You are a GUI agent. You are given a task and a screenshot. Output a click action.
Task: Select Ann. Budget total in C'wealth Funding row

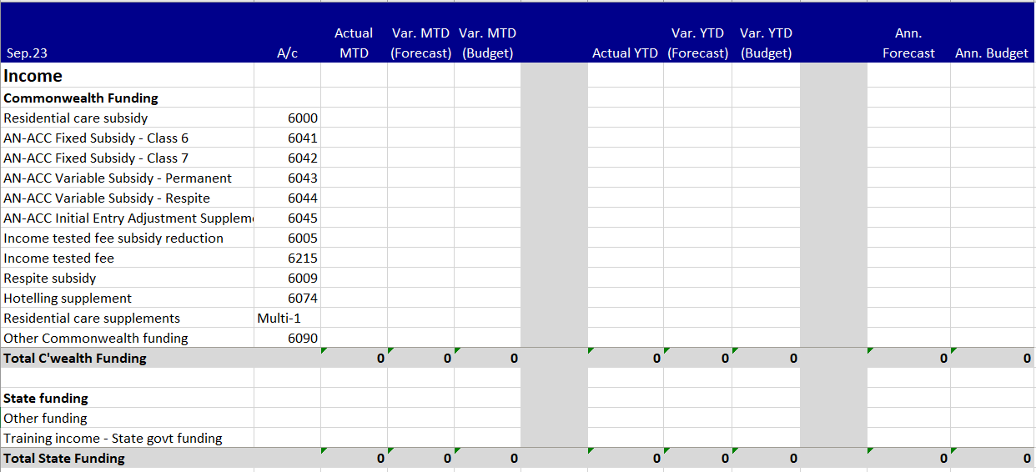993,358
